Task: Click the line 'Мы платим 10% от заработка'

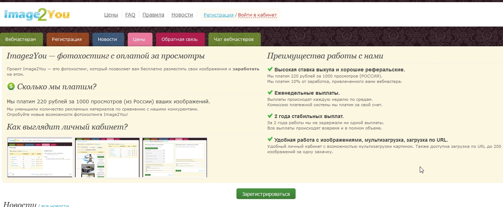Action: [x=335, y=81]
